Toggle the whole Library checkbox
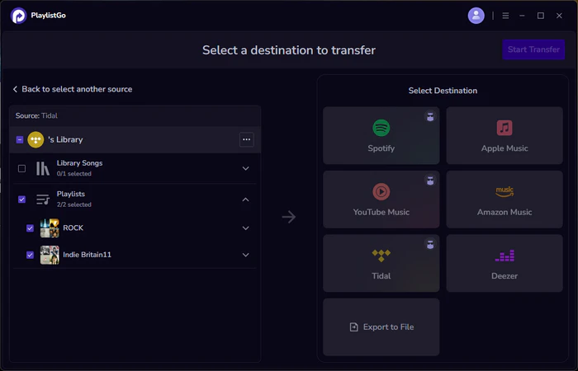The height and width of the screenshot is (371, 578). 20,139
